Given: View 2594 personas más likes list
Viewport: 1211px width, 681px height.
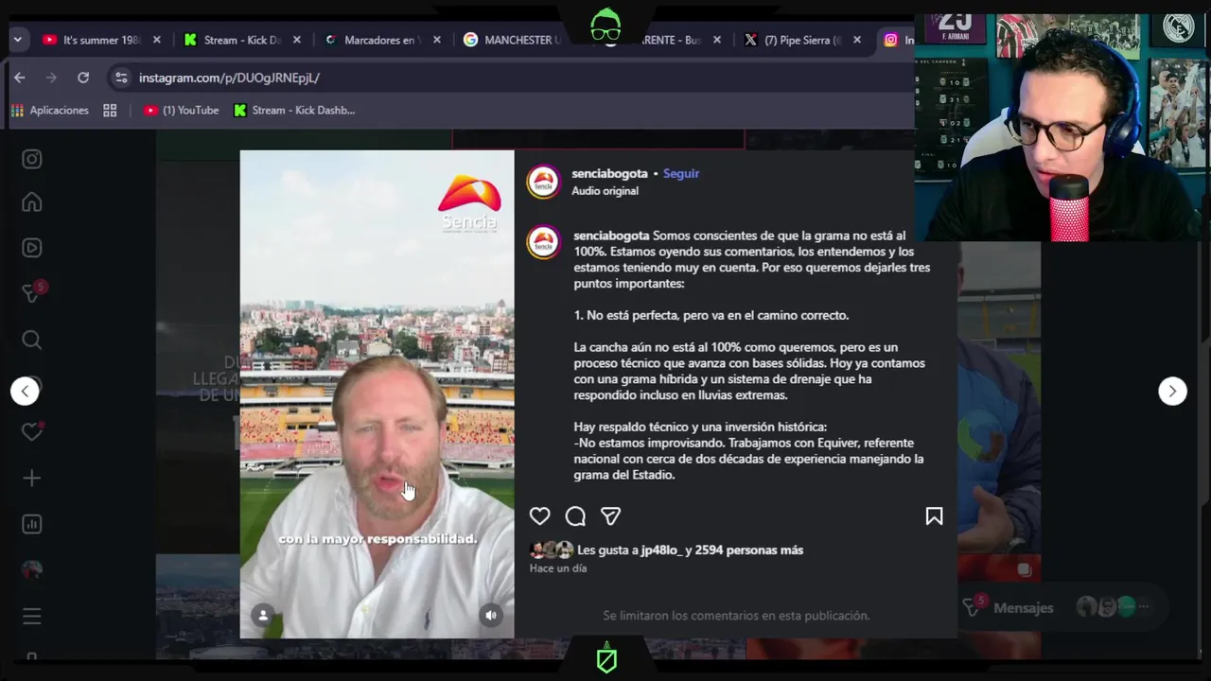Looking at the screenshot, I should (748, 550).
